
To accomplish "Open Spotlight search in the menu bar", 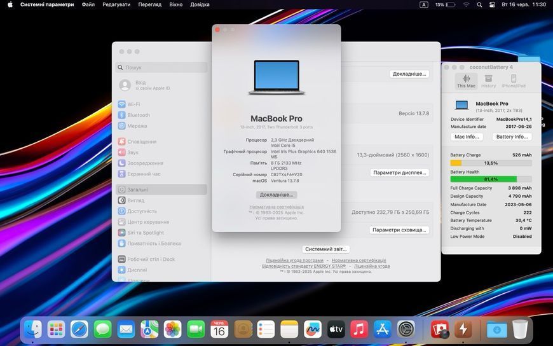I will (479, 4).
